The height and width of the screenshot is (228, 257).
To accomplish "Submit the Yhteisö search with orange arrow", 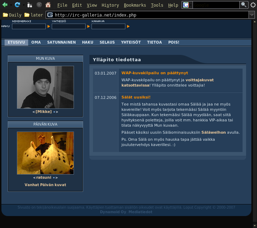I will (x=88, y=26).
